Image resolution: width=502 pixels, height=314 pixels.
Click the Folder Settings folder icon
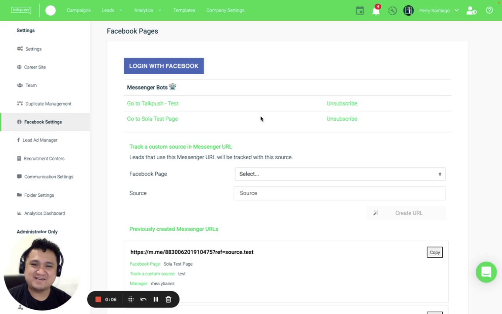pos(19,195)
